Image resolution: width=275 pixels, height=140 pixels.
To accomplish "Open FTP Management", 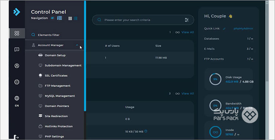I will [58, 86].
